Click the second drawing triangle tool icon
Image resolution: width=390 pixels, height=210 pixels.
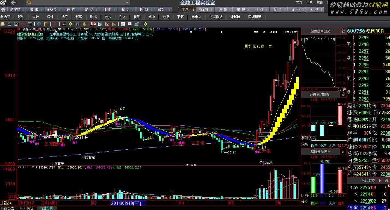(x=114, y=24)
